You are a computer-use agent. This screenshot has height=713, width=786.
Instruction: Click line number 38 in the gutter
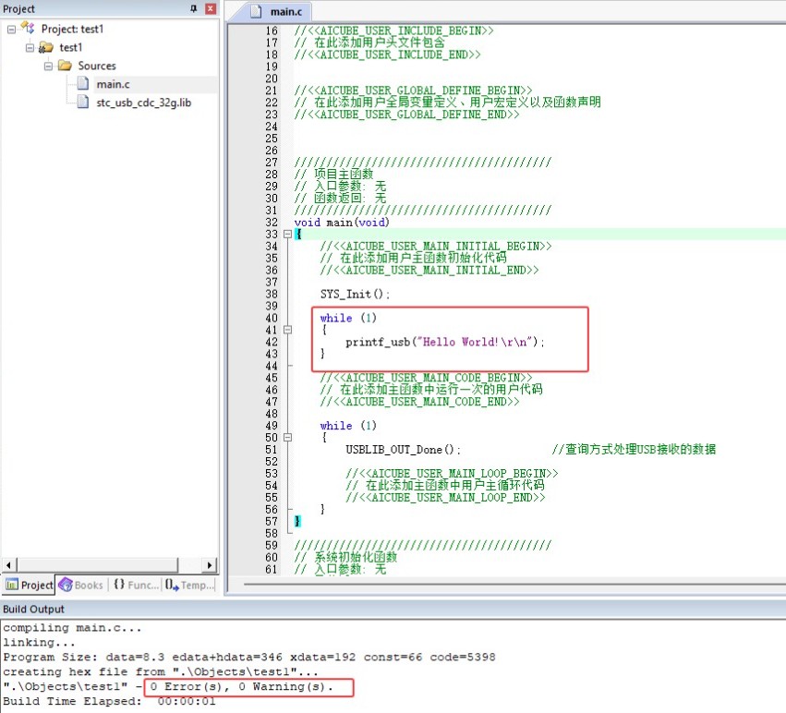(272, 295)
